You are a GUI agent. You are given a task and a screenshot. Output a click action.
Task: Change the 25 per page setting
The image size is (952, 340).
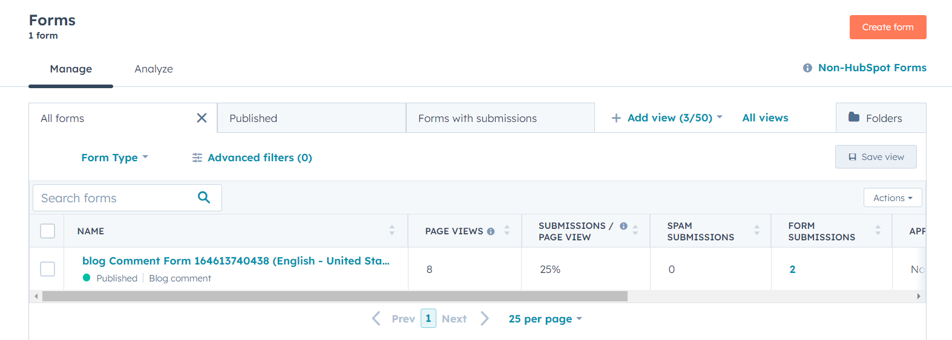click(x=545, y=319)
